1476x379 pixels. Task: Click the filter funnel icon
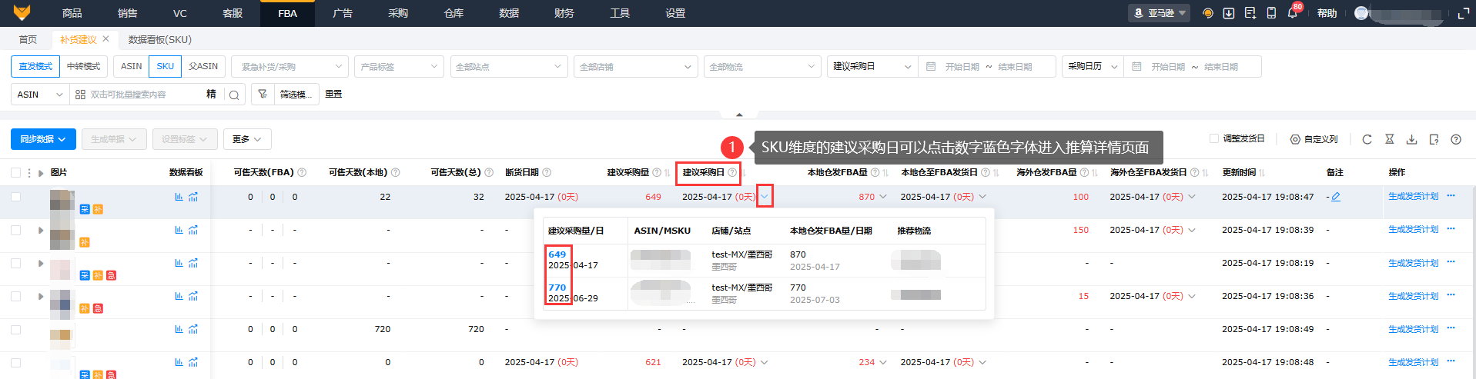coord(263,94)
